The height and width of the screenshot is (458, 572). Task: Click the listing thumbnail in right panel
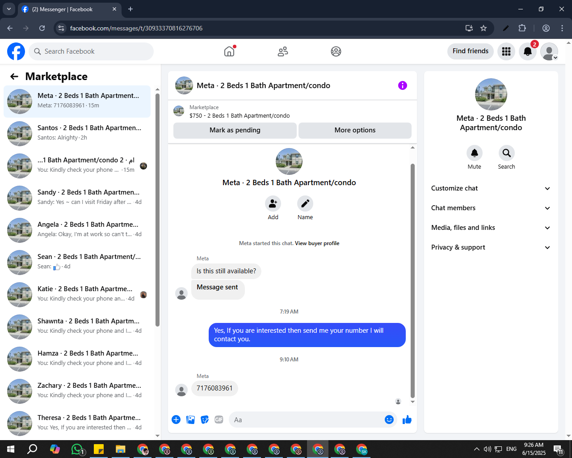tap(491, 94)
